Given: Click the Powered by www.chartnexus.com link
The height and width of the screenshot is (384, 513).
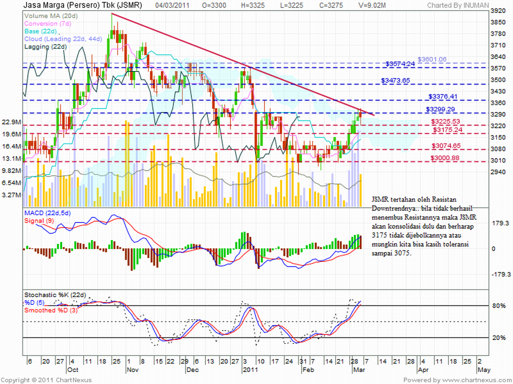Looking at the screenshot, I should pos(457,380).
